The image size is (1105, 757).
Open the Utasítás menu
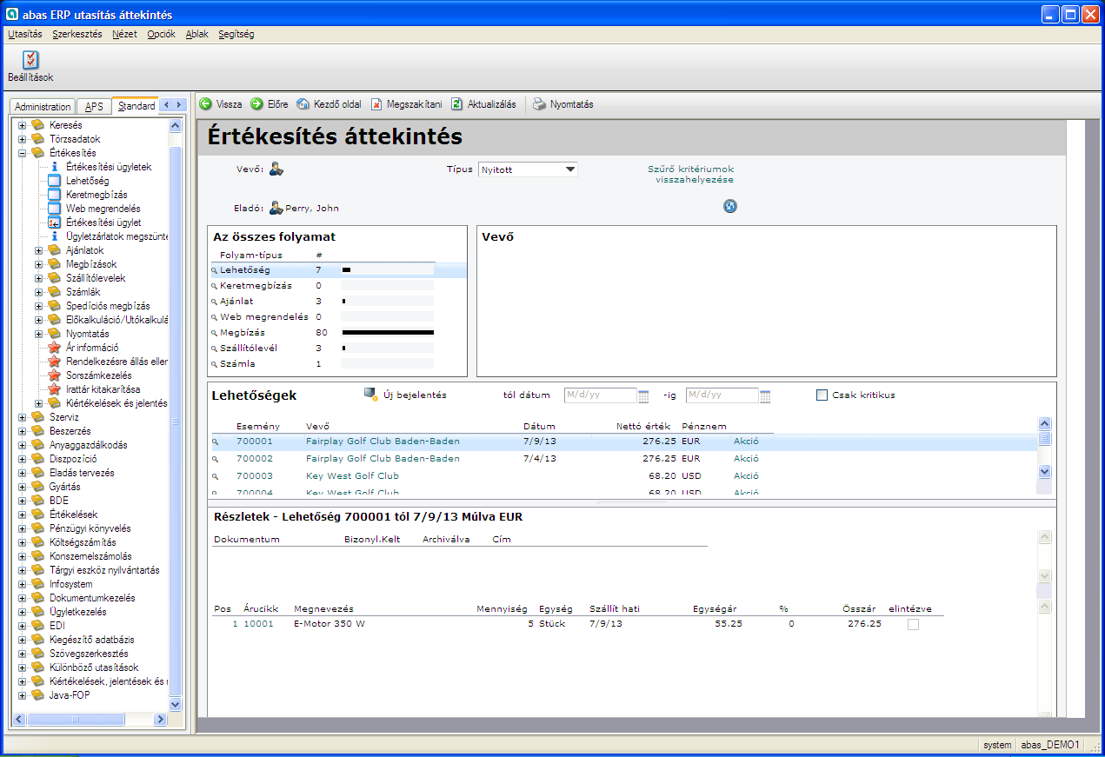tap(24, 35)
